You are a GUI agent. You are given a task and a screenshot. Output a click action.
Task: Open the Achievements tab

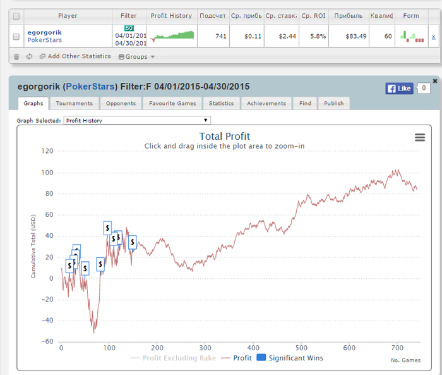[x=266, y=103]
